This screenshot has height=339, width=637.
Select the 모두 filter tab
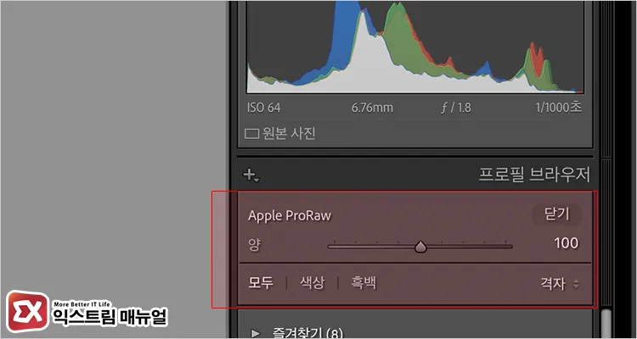[261, 283]
